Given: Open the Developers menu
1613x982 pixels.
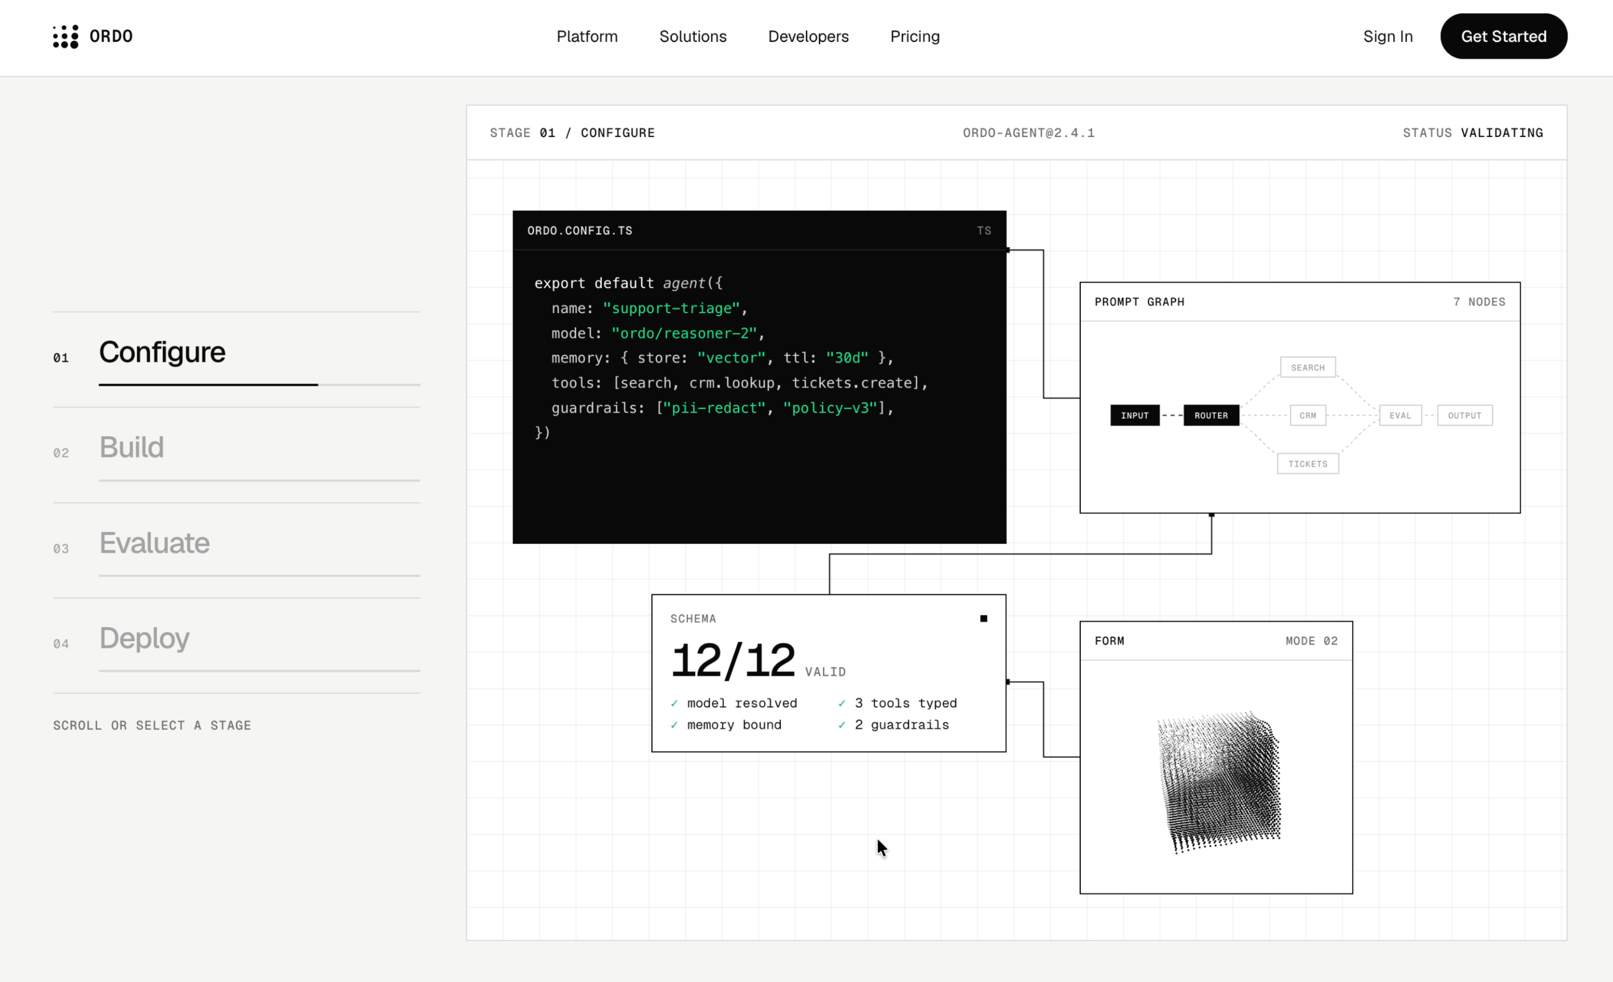Looking at the screenshot, I should (x=808, y=37).
